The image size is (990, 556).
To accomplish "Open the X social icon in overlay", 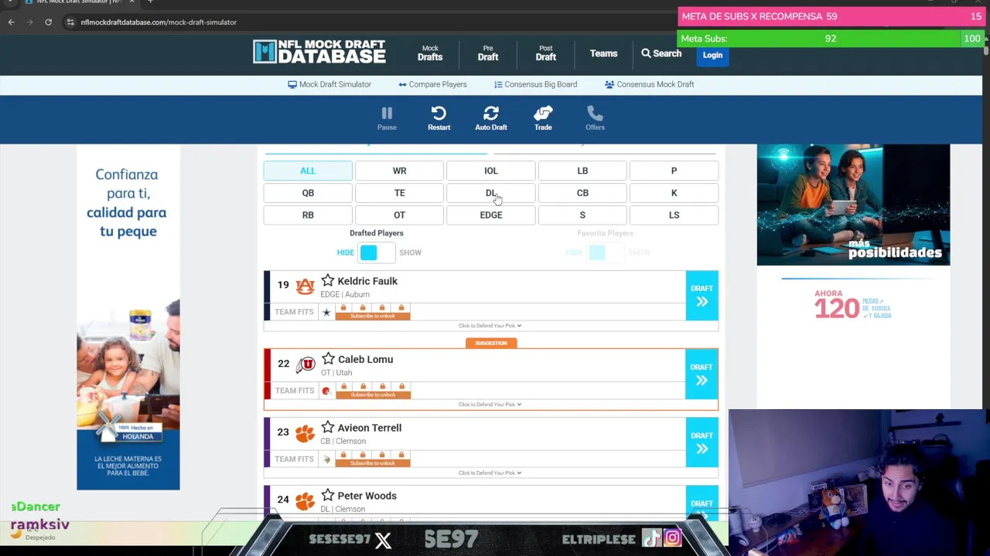I will (x=383, y=540).
